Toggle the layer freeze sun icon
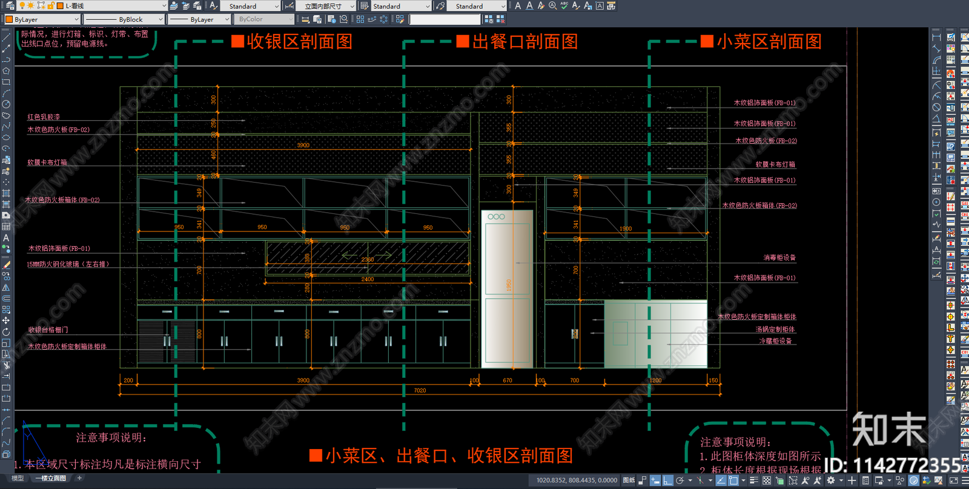This screenshot has height=489, width=969. point(31,5)
